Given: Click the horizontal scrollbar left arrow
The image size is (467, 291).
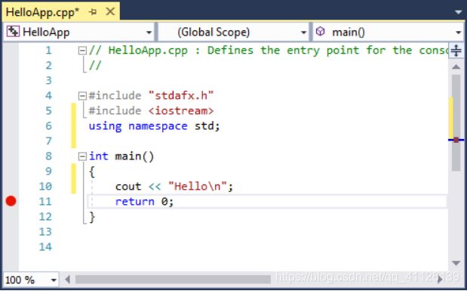Looking at the screenshot, I should pos(68,280).
